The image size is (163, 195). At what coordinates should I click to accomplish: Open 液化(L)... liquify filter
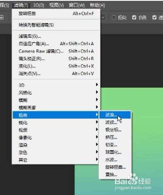(x=56, y=66)
